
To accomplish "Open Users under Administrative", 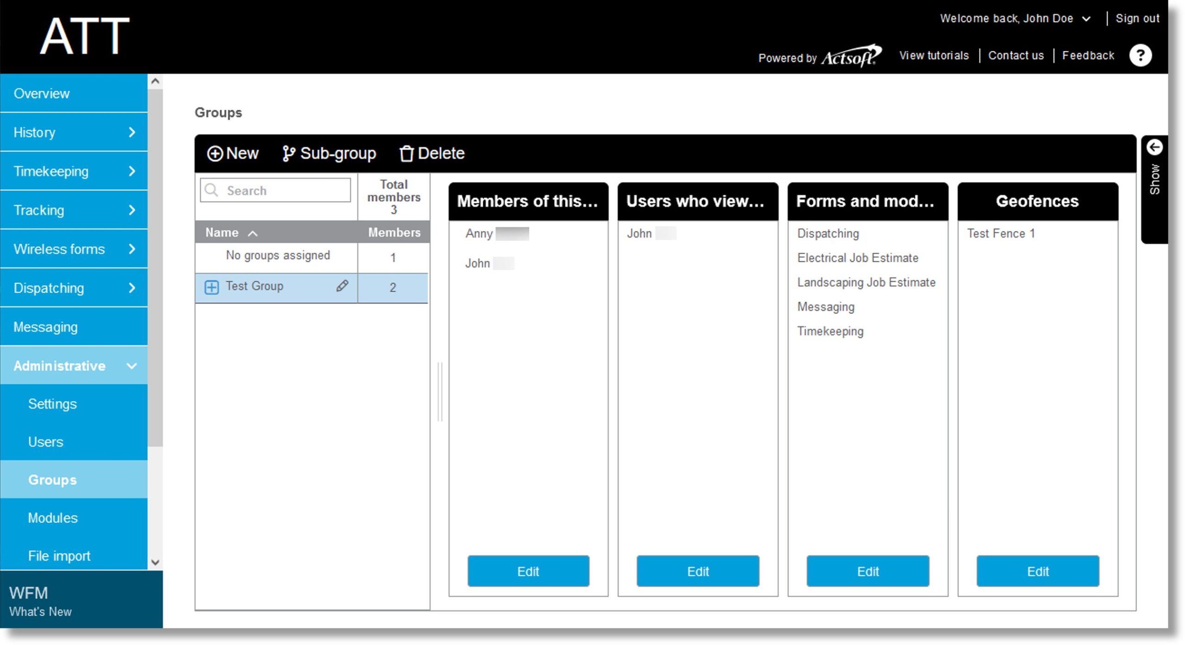I will pyautogui.click(x=74, y=442).
